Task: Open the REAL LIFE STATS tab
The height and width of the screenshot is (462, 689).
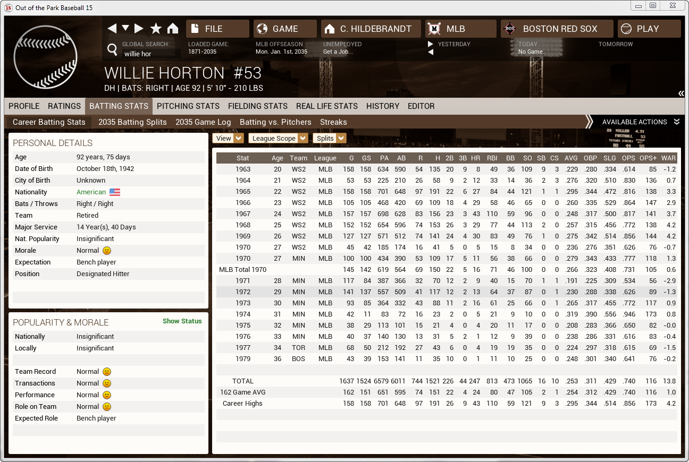Action: [x=327, y=106]
